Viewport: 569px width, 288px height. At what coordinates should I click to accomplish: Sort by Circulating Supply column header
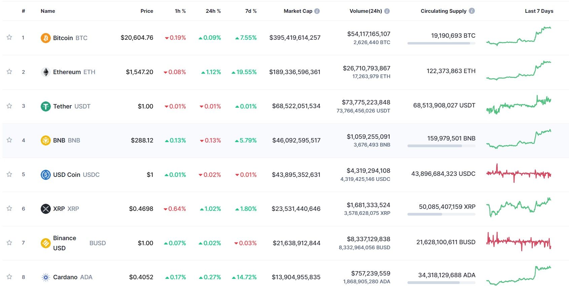[443, 11]
